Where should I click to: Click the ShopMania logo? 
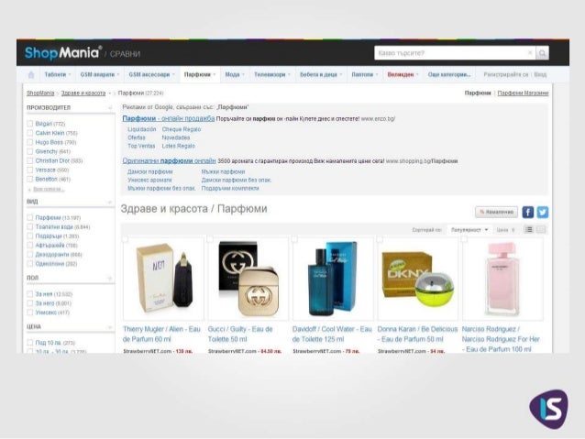pyautogui.click(x=63, y=52)
